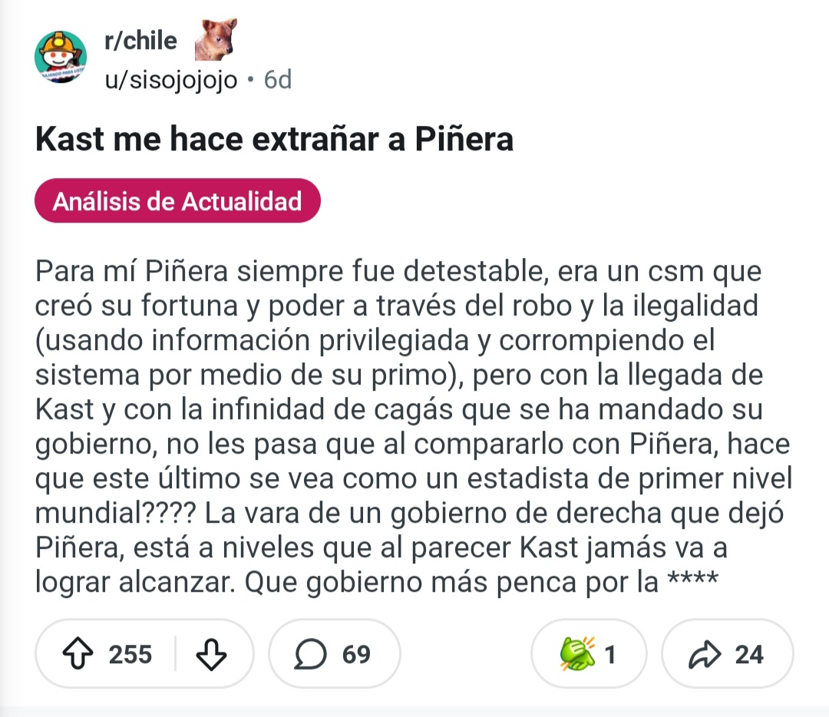Click the word "mundial????" in the post body
The height and width of the screenshot is (717, 829).
click(x=116, y=514)
